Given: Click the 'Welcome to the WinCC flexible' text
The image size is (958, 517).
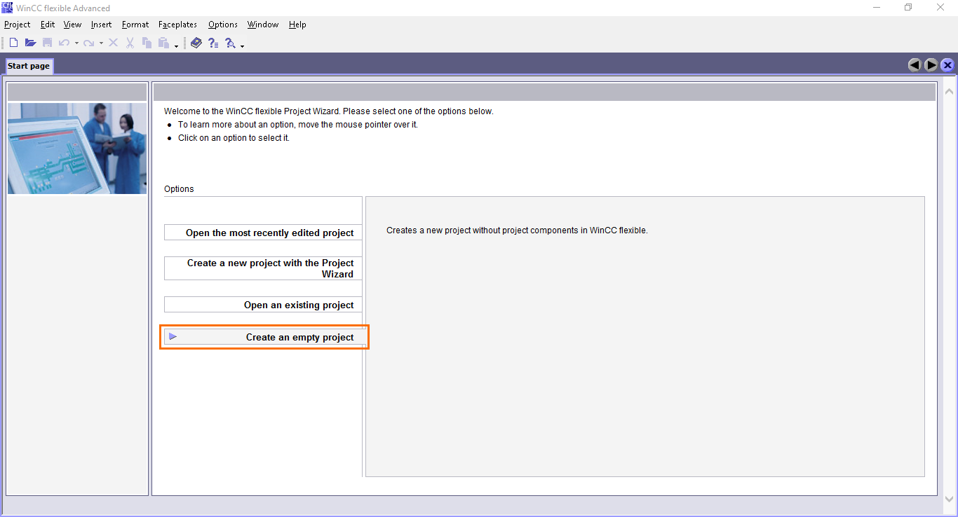Looking at the screenshot, I should click(328, 111).
